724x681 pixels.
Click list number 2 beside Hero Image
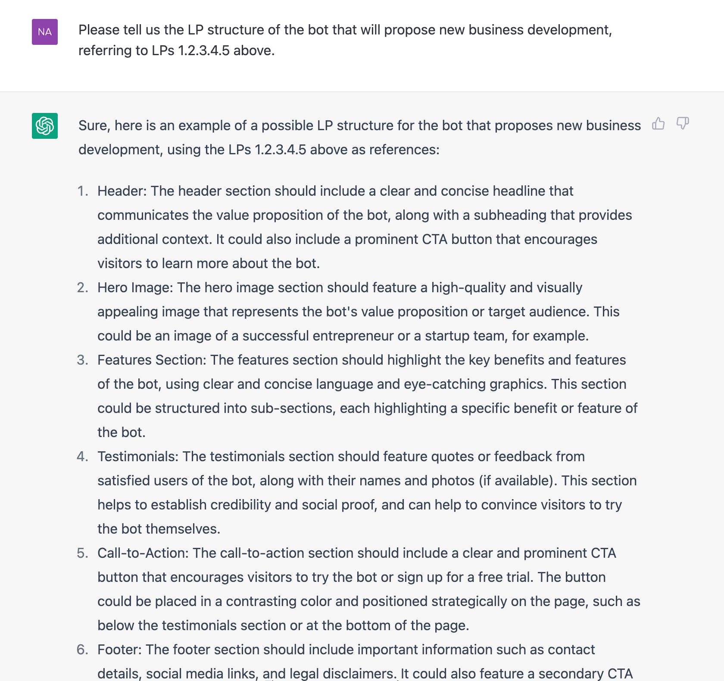[x=83, y=287]
